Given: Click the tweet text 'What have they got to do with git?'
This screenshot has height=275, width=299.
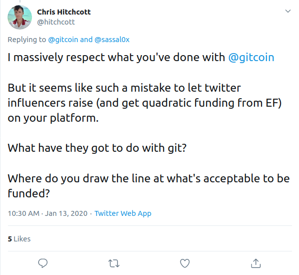Looking at the screenshot, I should tap(97, 148).
